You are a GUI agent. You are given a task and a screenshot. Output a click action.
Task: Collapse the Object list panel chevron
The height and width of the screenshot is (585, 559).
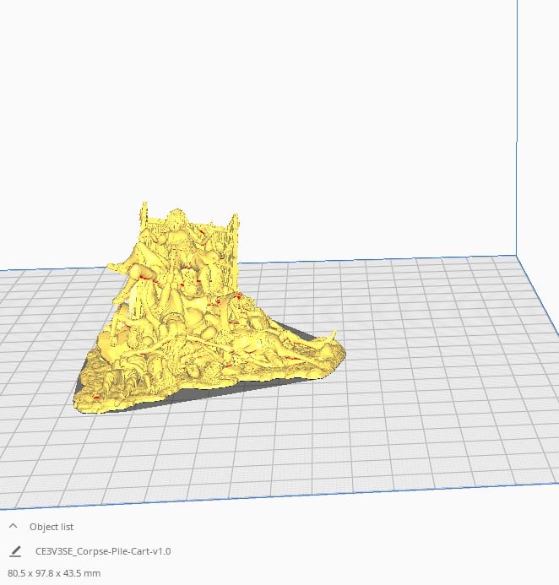point(13,526)
